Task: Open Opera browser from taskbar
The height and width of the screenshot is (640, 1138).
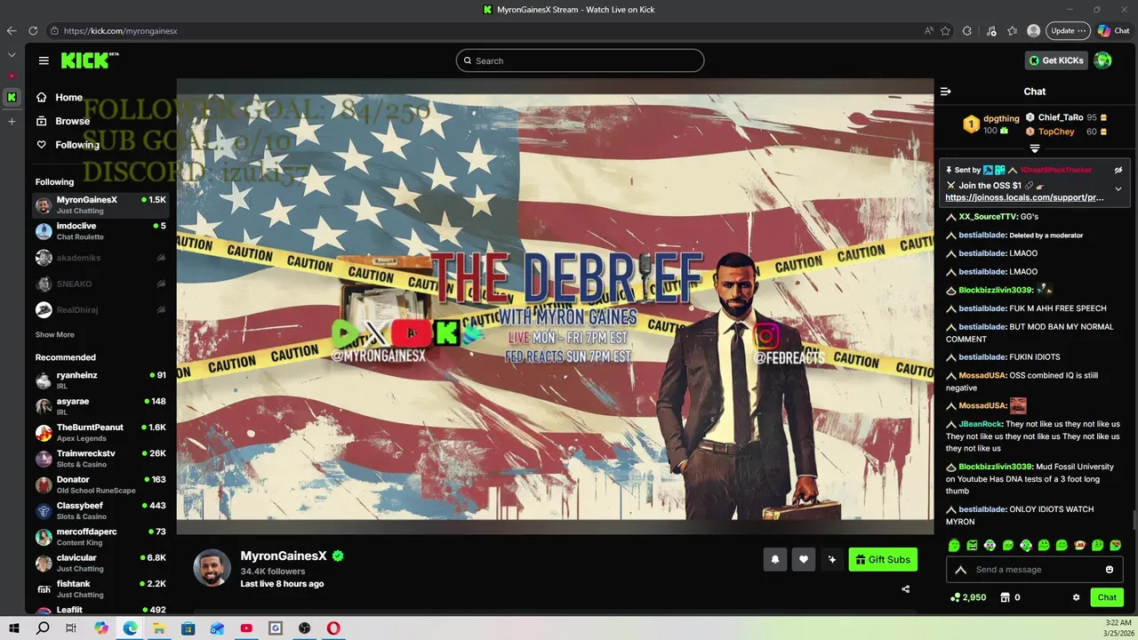Action: tap(333, 628)
